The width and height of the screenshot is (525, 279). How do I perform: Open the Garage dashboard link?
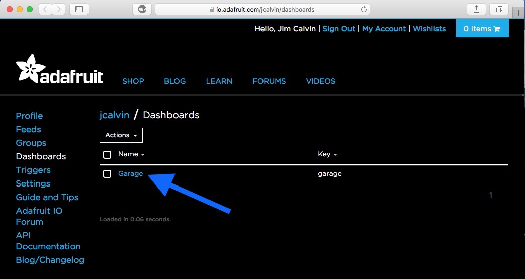pos(131,173)
